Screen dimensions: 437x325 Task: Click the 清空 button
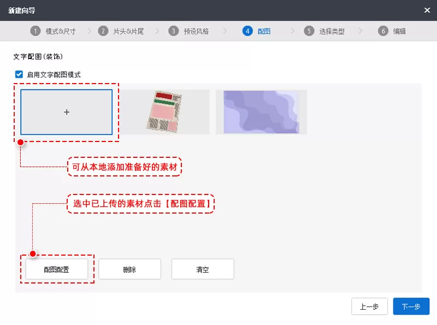203,269
